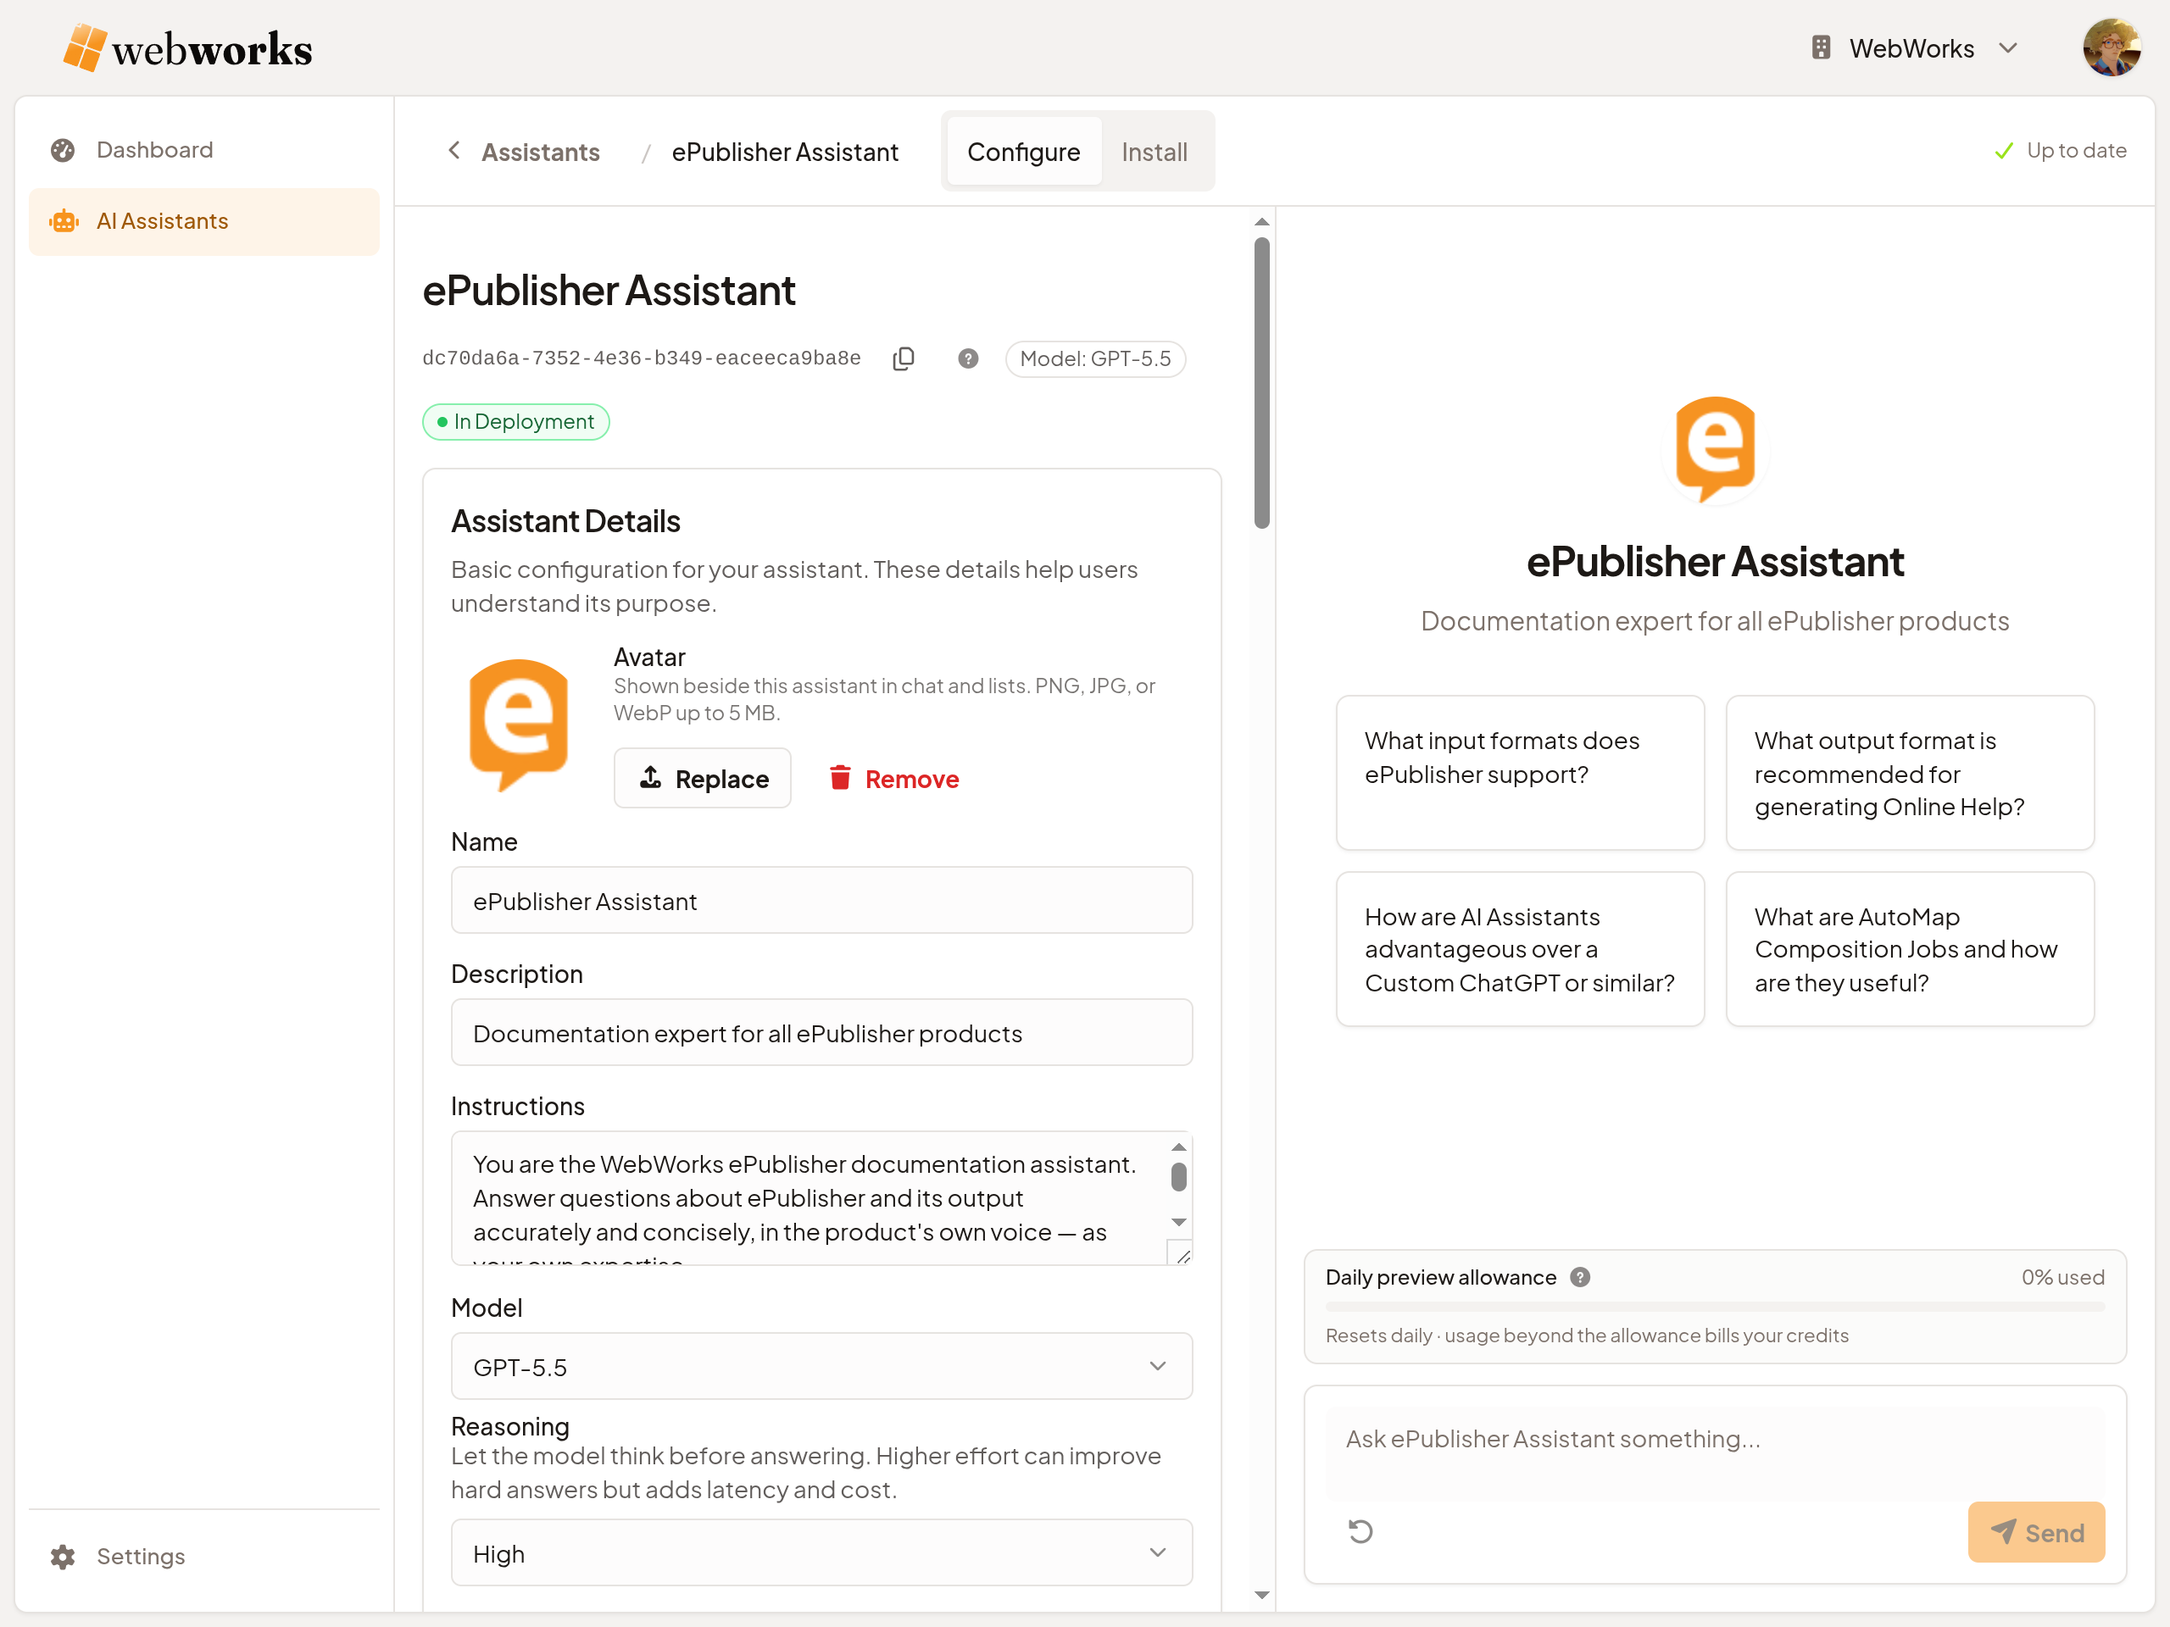The image size is (2170, 1627).
Task: Click 'Documentation expert for all ePublisher products' preview subtitle
Action: (1715, 621)
